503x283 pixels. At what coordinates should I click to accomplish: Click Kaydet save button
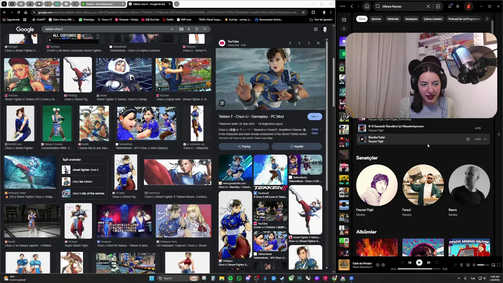click(x=297, y=146)
